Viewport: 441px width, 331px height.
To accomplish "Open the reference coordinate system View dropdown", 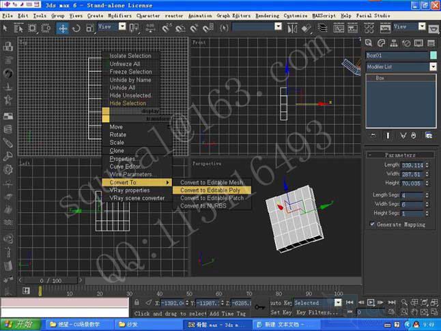I will pyautogui.click(x=122, y=27).
